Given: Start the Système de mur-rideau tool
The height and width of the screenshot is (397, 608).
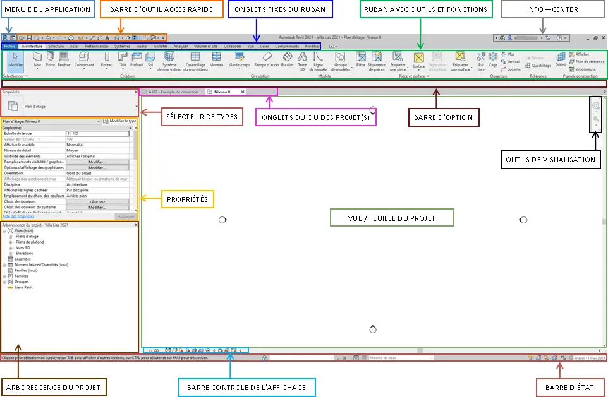Looking at the screenshot, I should 169,62.
